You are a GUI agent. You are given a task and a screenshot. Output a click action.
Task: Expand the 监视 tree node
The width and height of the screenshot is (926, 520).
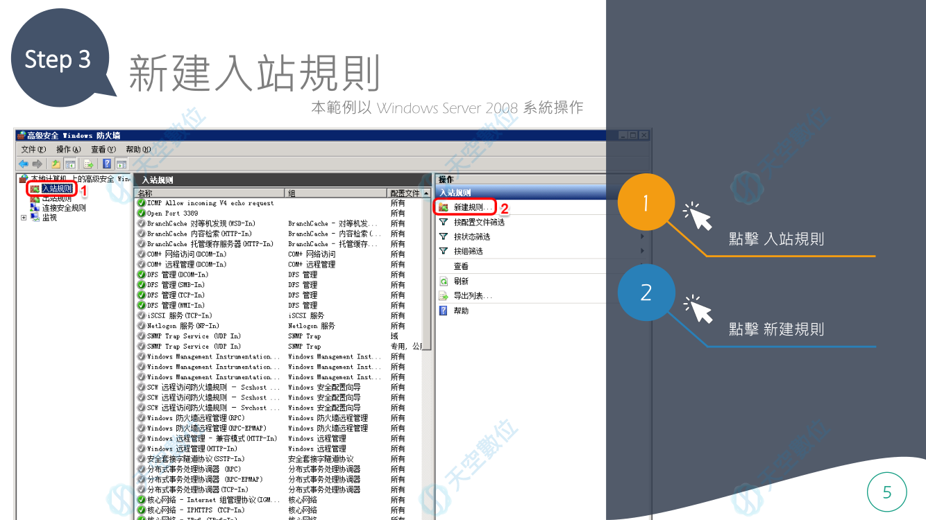[x=22, y=217]
